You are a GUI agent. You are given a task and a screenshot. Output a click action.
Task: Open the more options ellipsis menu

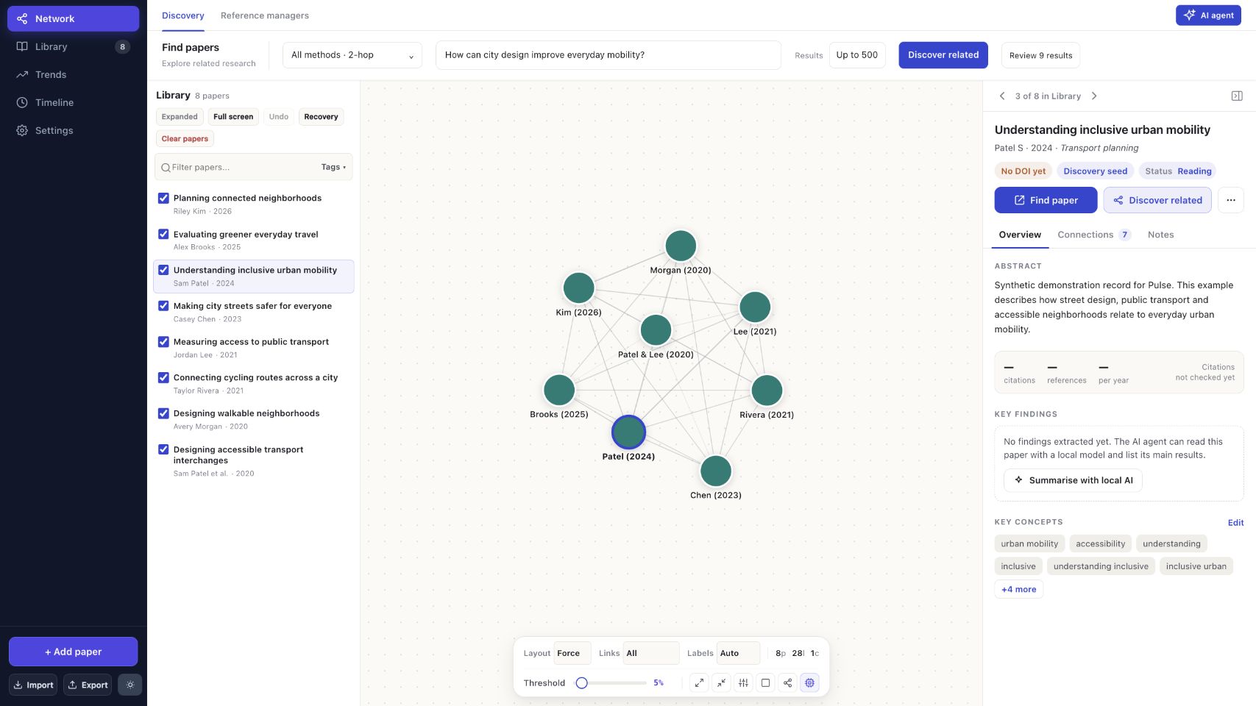coord(1231,200)
